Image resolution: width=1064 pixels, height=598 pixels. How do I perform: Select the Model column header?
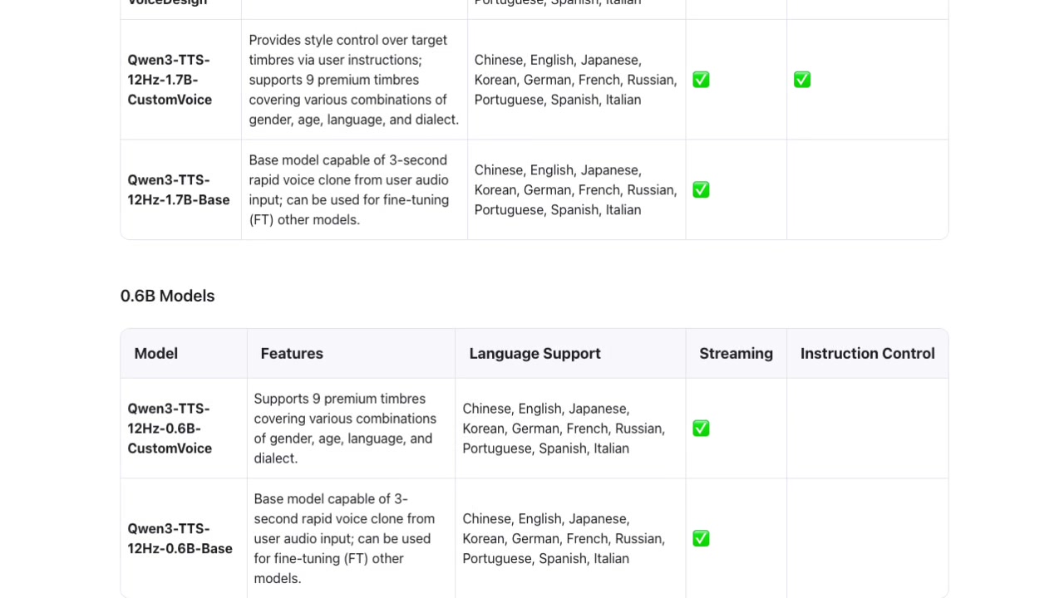click(x=156, y=354)
